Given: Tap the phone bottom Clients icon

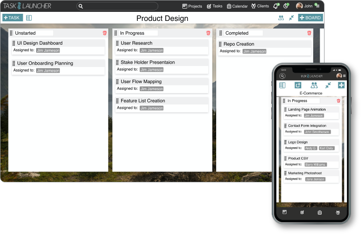Looking at the screenshot, I should (x=338, y=212).
